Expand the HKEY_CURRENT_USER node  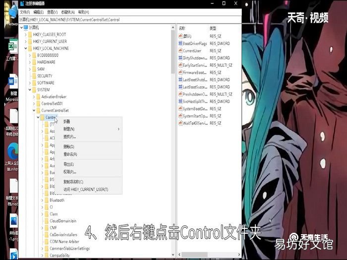[x=26, y=41]
